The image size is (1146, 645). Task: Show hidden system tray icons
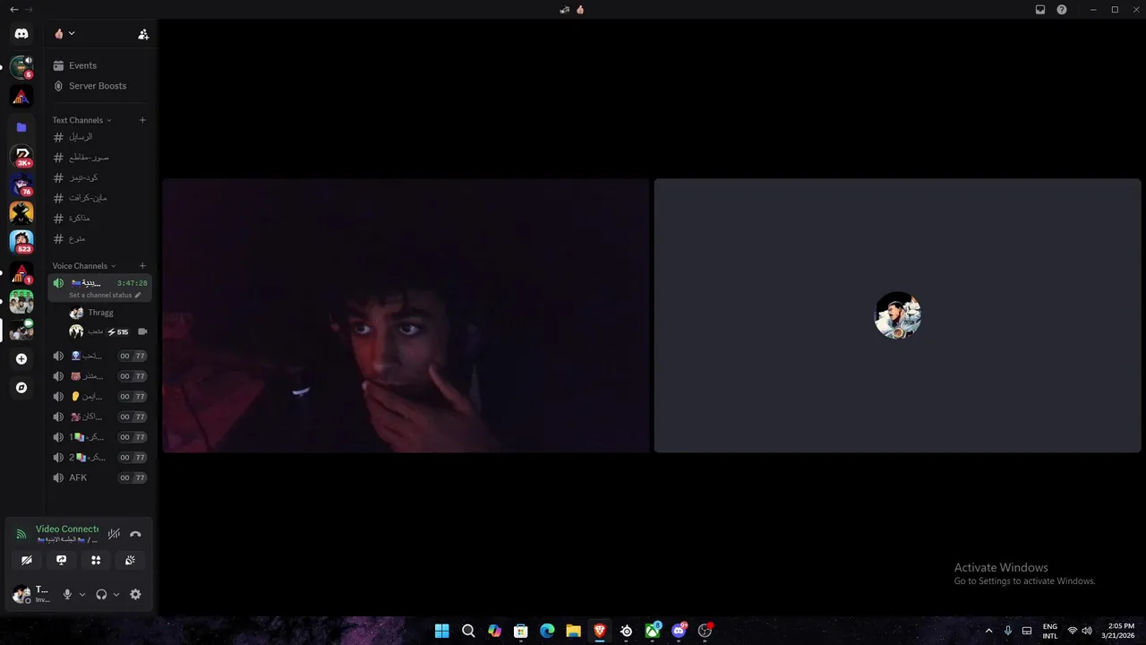click(x=988, y=631)
